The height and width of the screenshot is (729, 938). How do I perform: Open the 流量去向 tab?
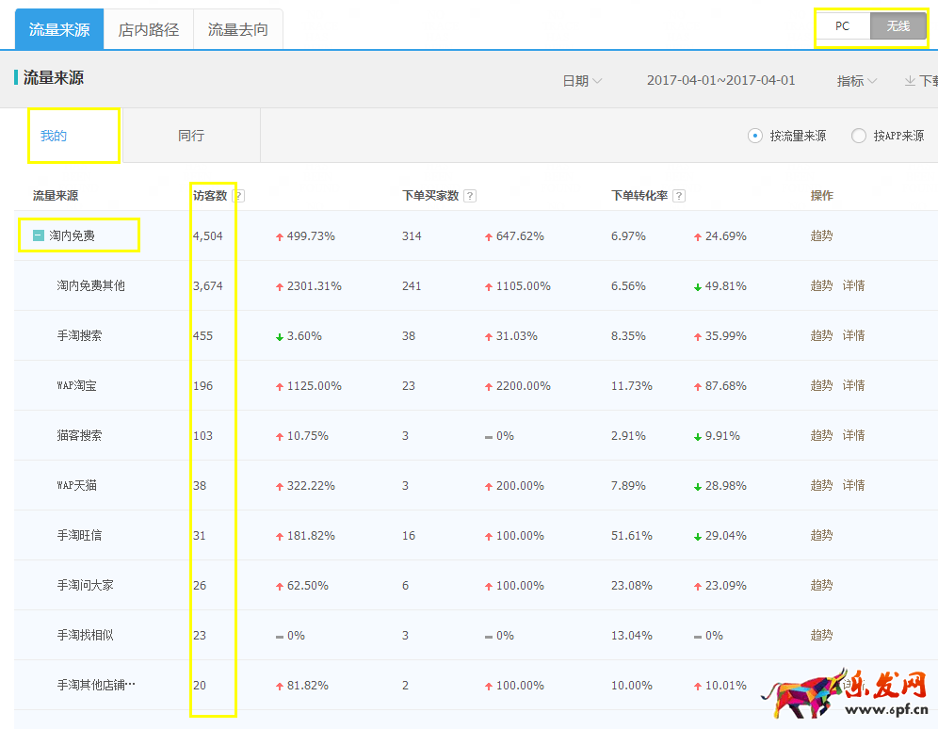tap(237, 29)
